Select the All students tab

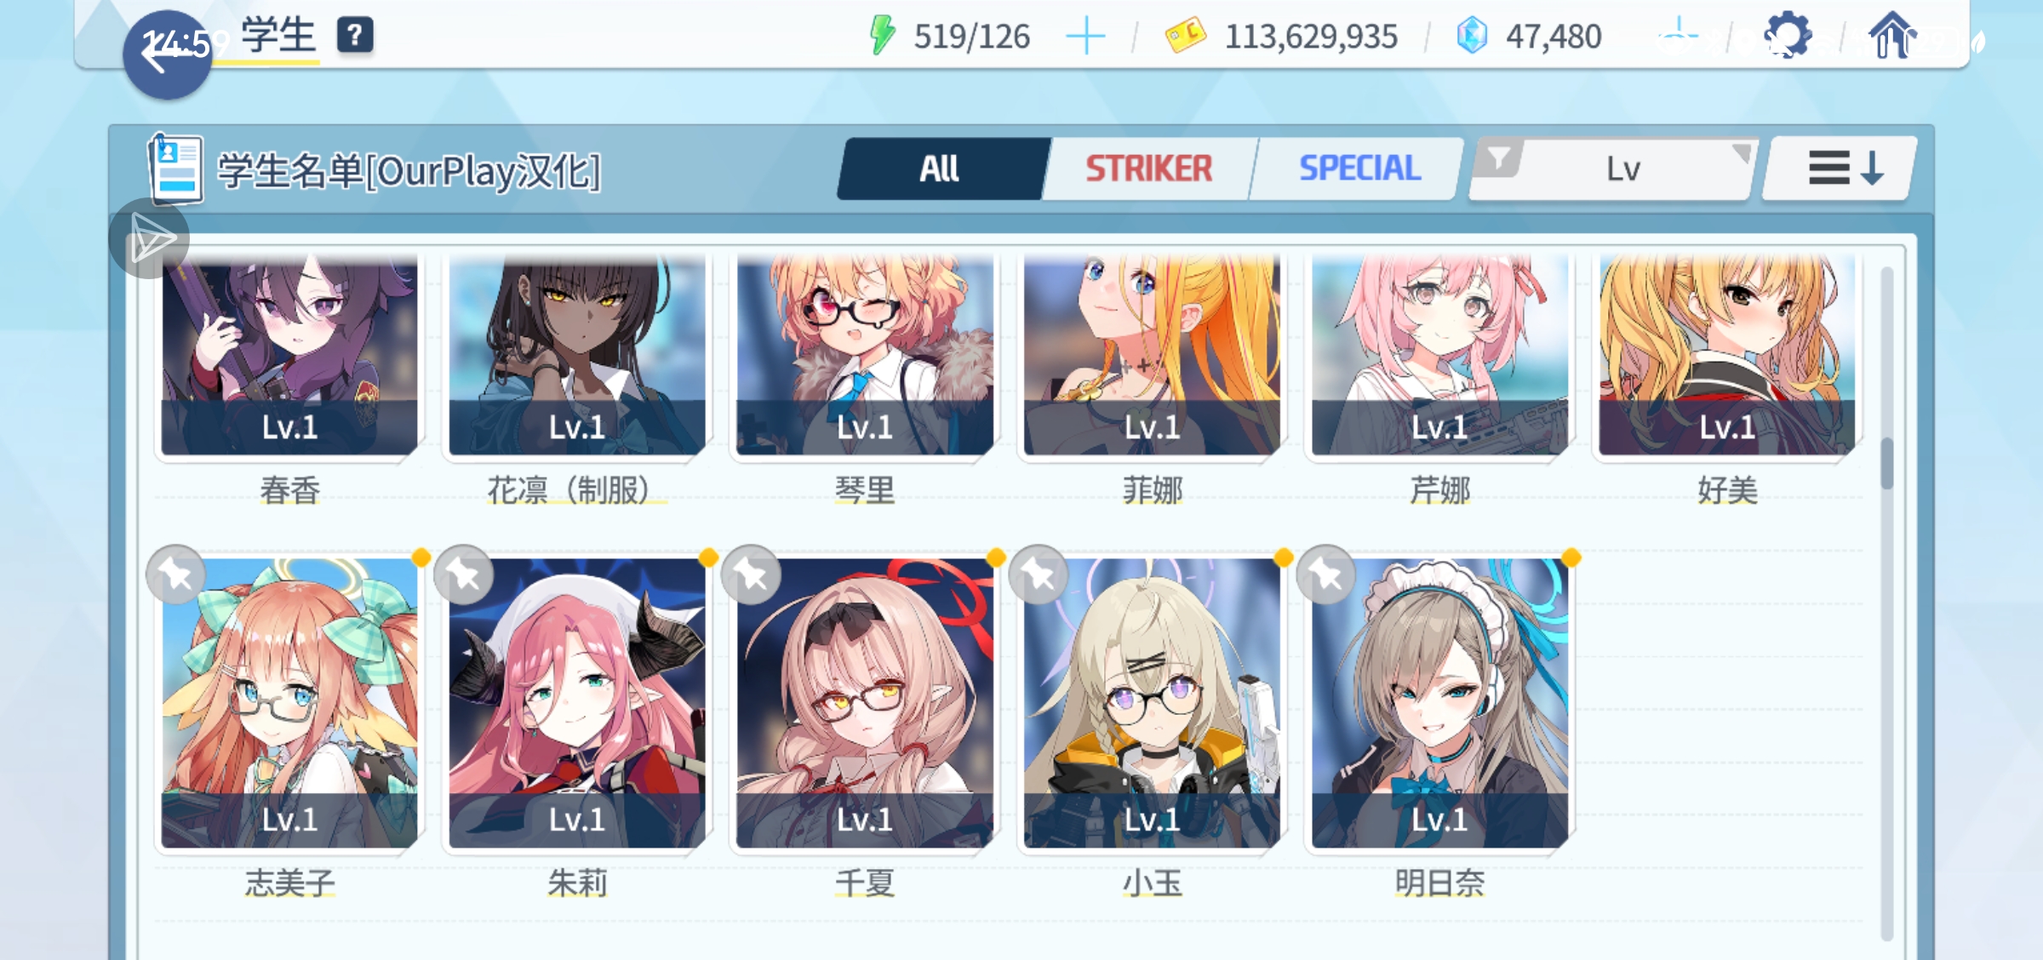940,169
